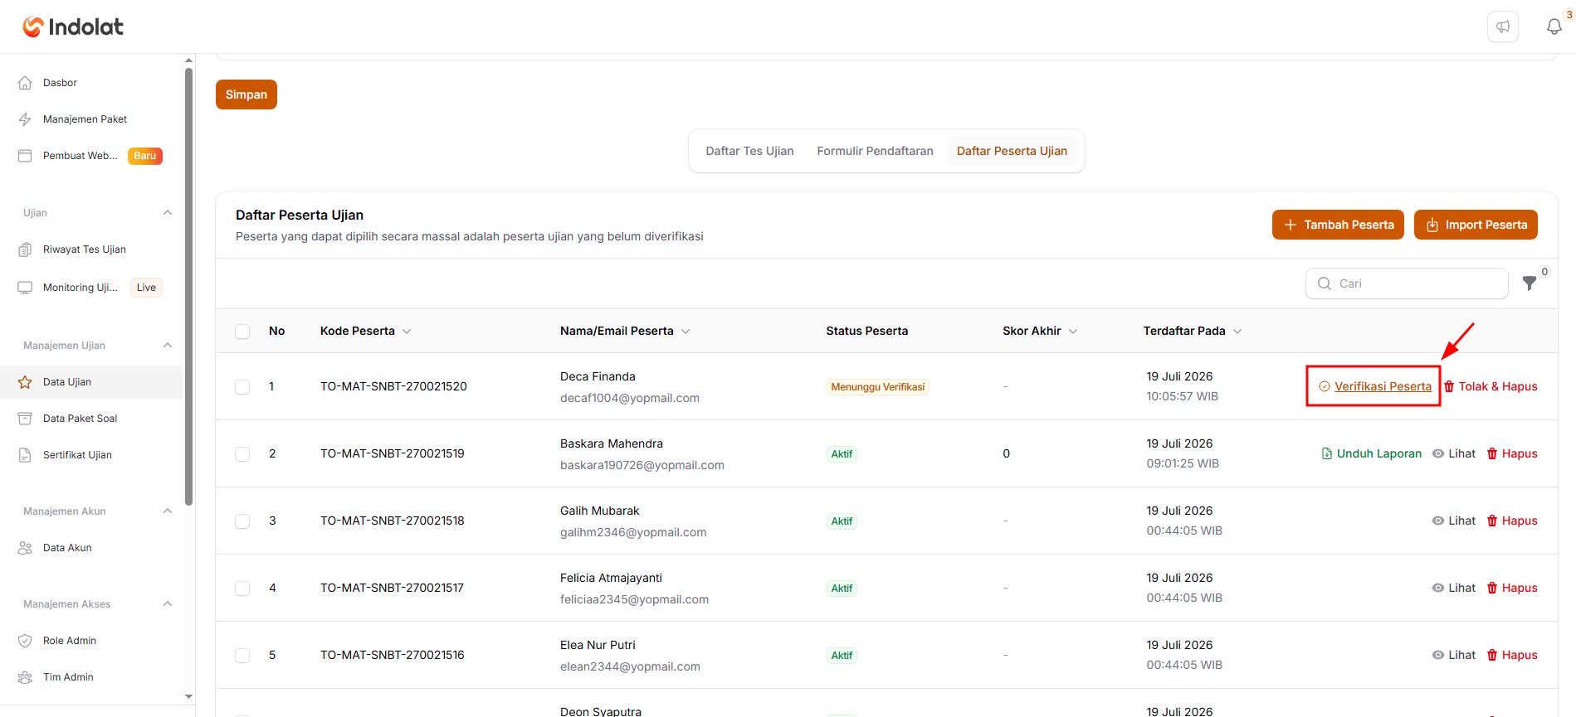
Task: Open the notifications bell
Action: click(x=1554, y=27)
